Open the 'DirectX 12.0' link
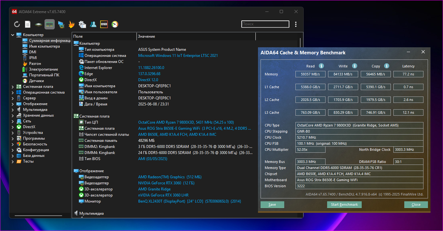 click(x=148, y=80)
